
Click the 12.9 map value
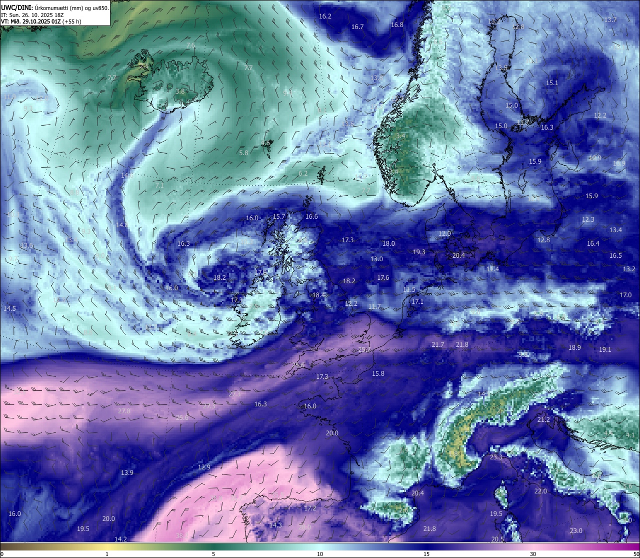[204, 467]
